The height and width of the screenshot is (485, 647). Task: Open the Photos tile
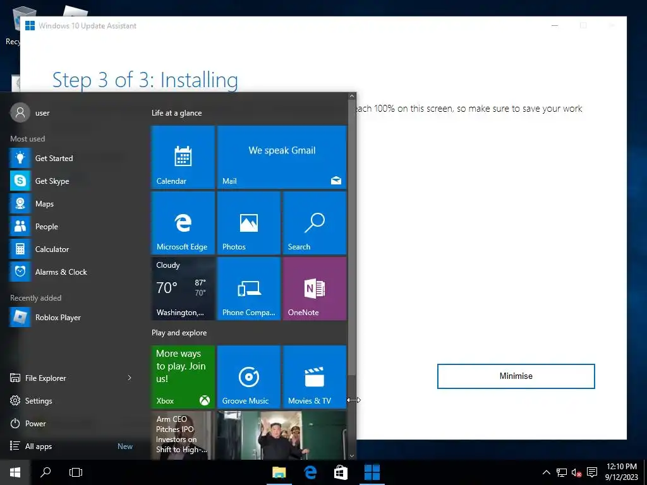tap(249, 223)
